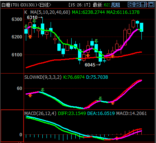
Task: Click the 60 level label in SLOWKD axis
Action: click(19, 88)
